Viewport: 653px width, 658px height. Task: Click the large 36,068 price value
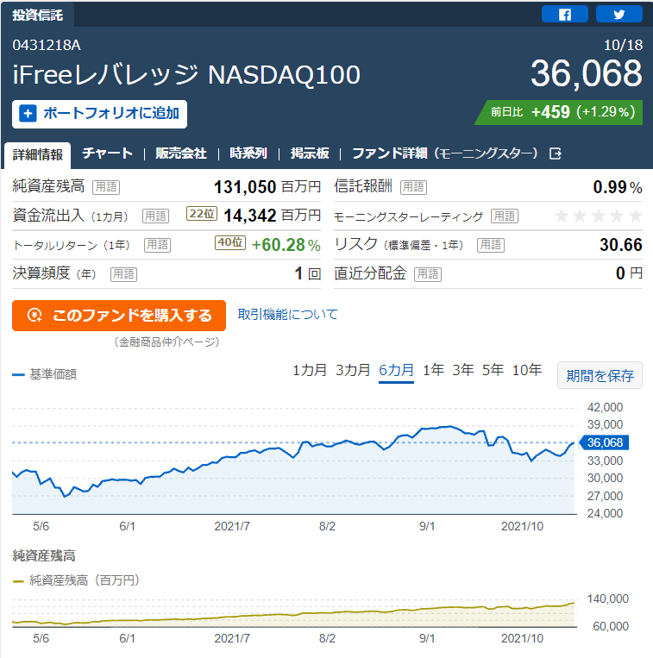[587, 73]
